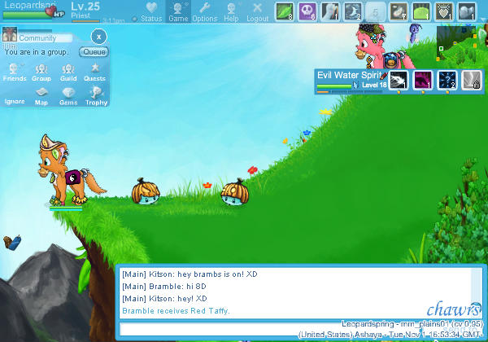
Task: Click the Lv.25 level label
Action: 85,7
